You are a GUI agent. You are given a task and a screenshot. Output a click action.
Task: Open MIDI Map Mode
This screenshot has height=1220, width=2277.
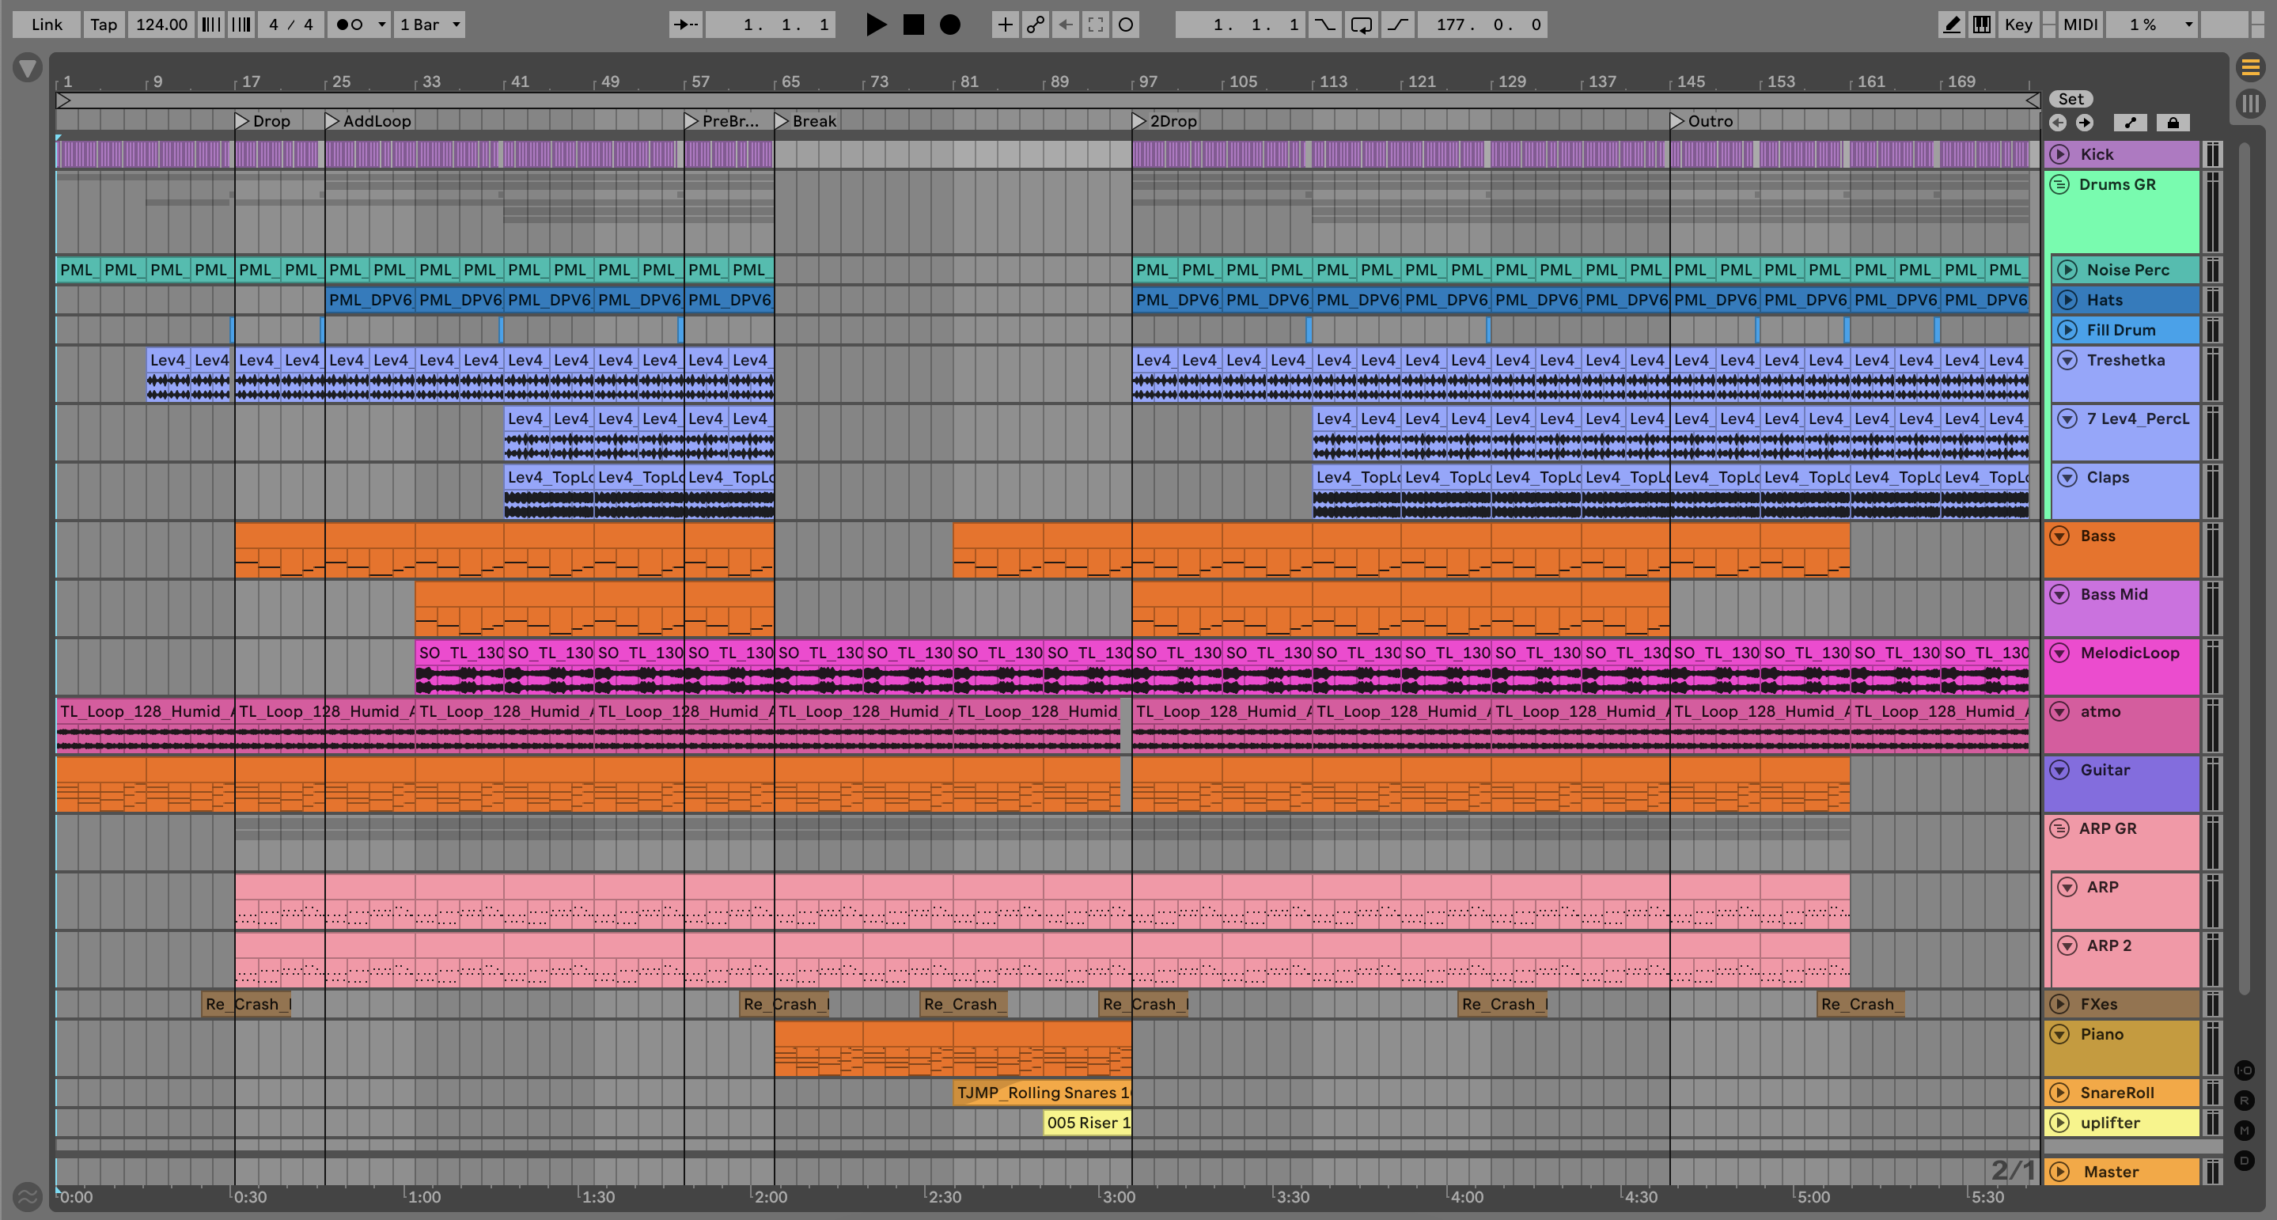tap(2080, 25)
